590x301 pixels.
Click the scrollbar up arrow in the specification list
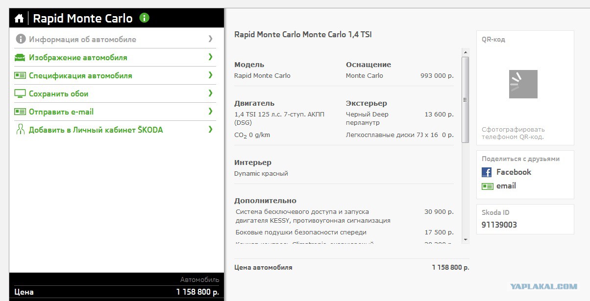coord(465,52)
